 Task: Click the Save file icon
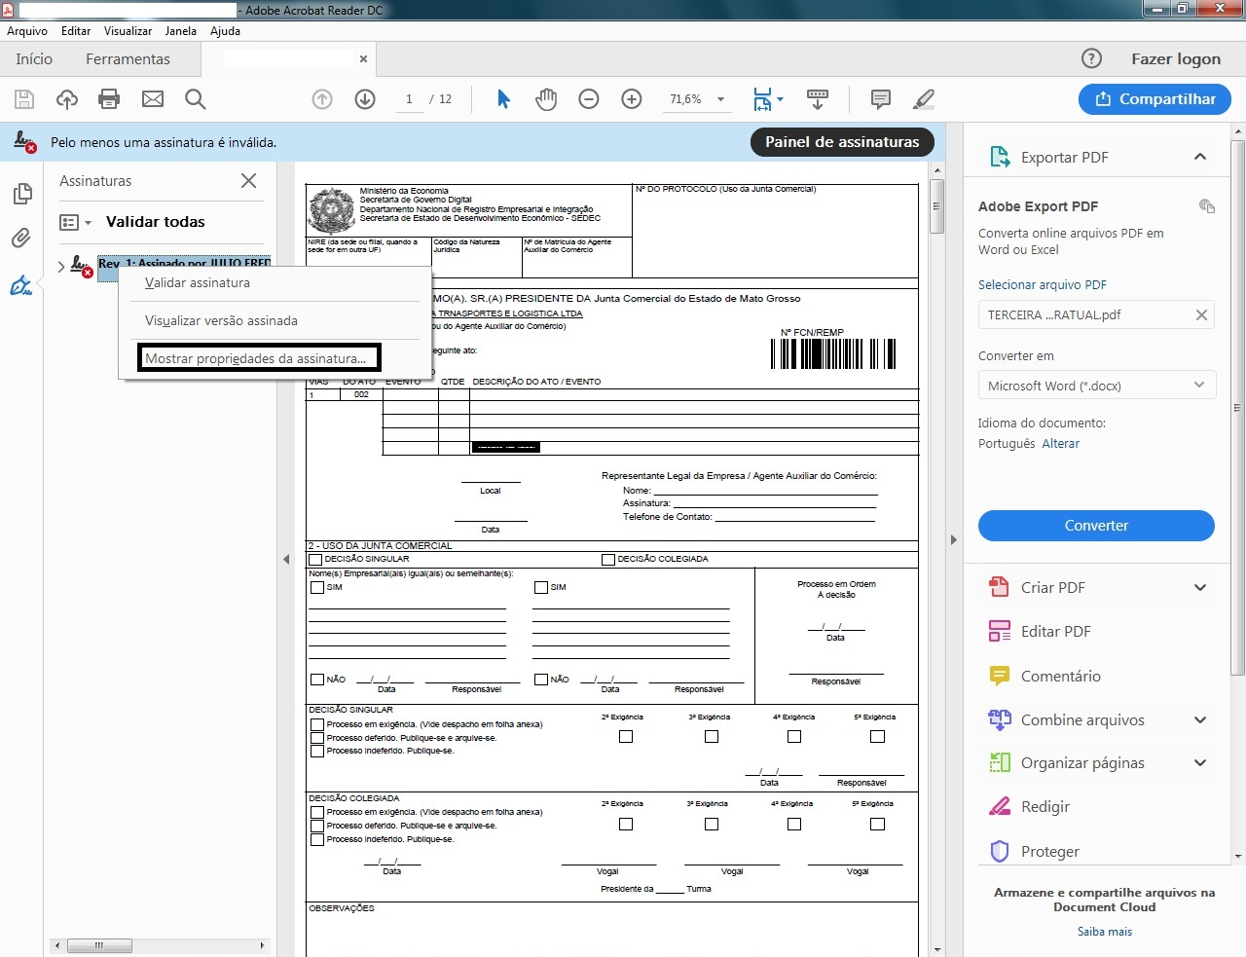pyautogui.click(x=24, y=99)
